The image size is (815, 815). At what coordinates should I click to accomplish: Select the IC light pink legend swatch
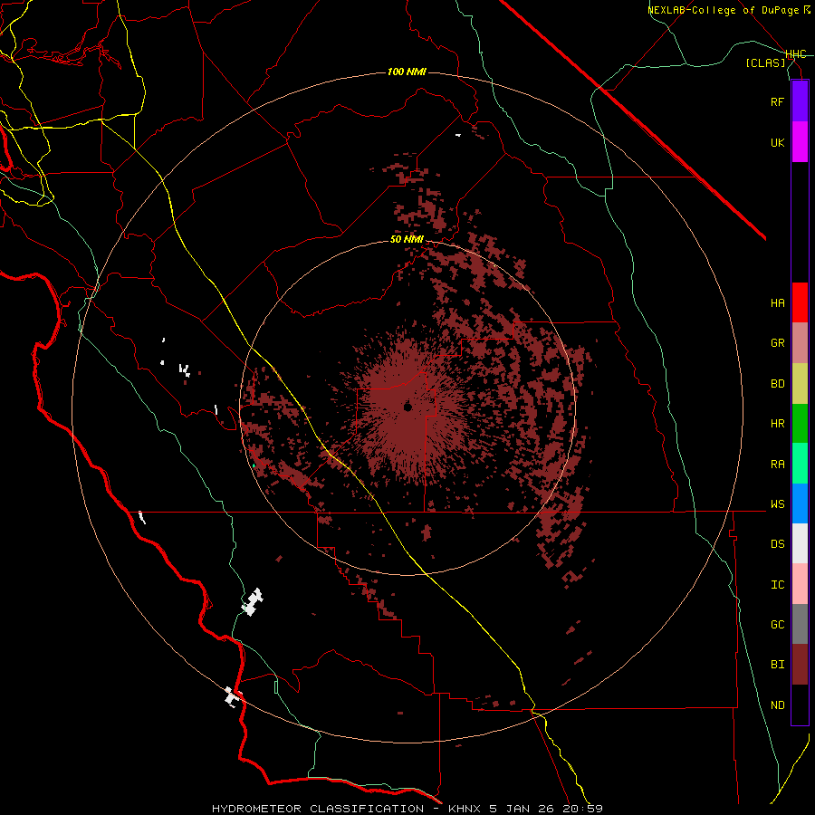(800, 584)
